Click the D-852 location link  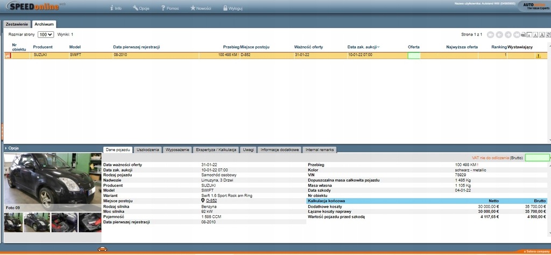(211, 200)
